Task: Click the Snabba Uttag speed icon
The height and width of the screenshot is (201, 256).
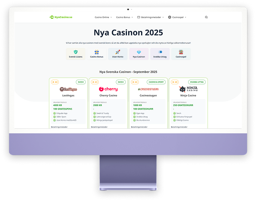Action: pyautogui.click(x=160, y=52)
